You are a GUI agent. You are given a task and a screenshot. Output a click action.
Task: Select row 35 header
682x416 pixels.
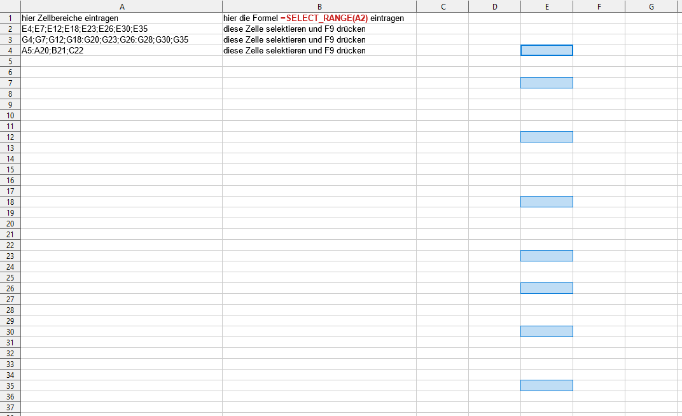10,385
